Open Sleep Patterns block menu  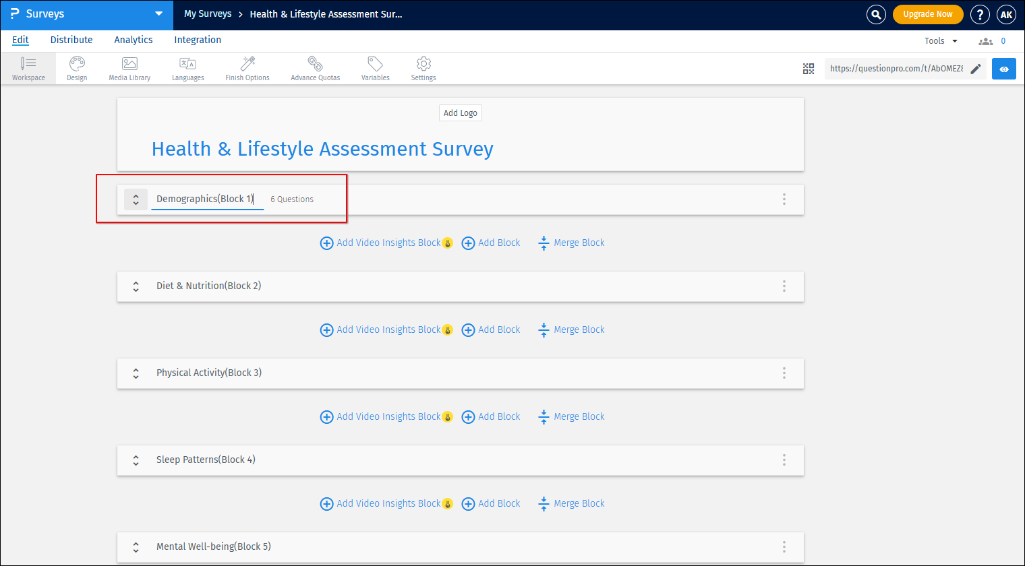[x=784, y=460]
